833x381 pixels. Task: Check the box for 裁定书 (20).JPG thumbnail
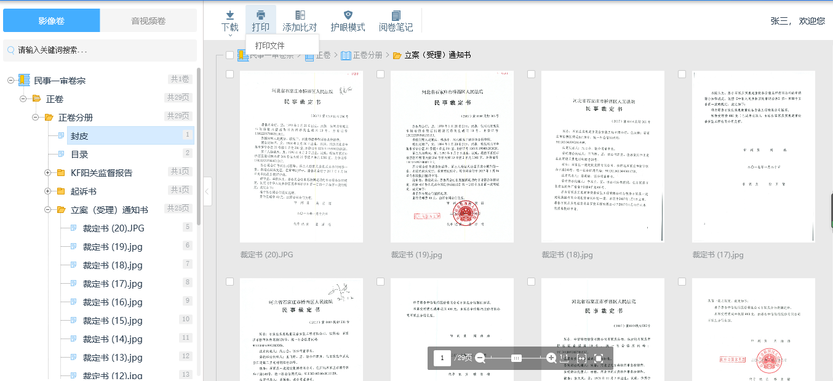coord(230,74)
